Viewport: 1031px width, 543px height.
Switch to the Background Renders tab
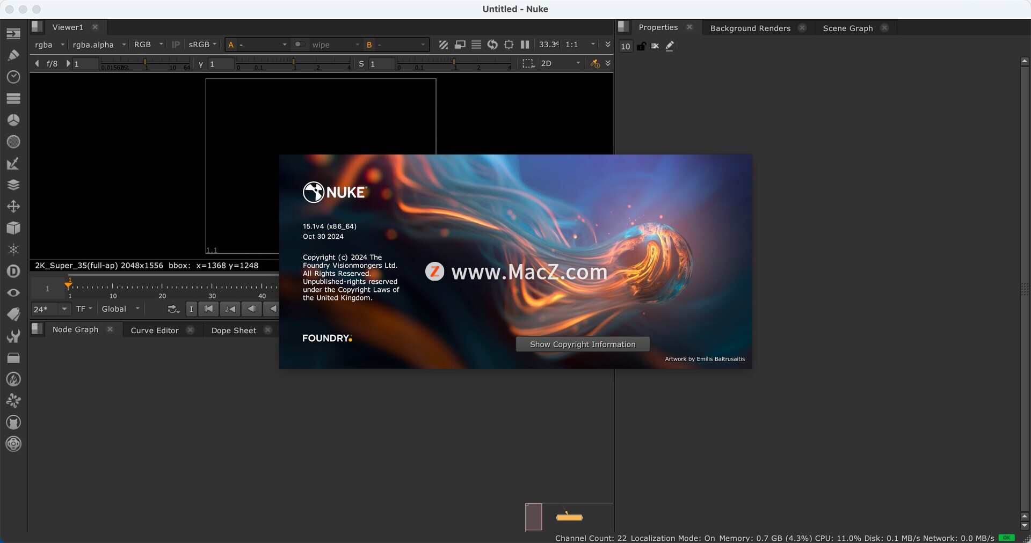[750, 28]
